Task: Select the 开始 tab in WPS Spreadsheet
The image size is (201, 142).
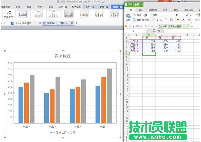Action: [130, 10]
